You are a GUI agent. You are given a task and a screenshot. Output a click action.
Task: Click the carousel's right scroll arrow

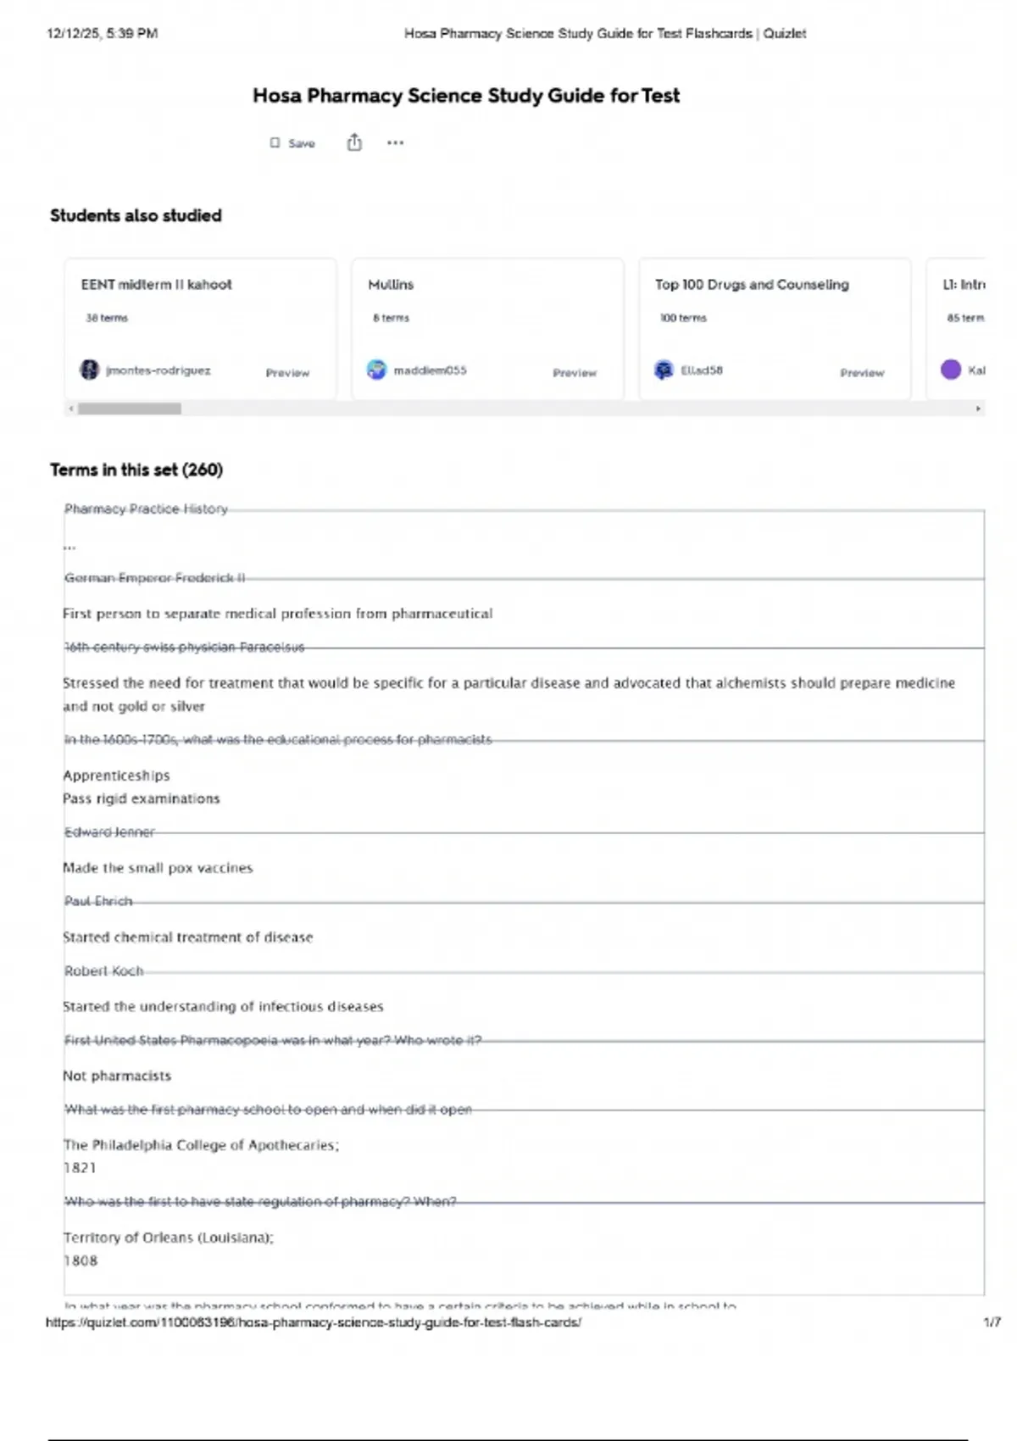tap(978, 409)
